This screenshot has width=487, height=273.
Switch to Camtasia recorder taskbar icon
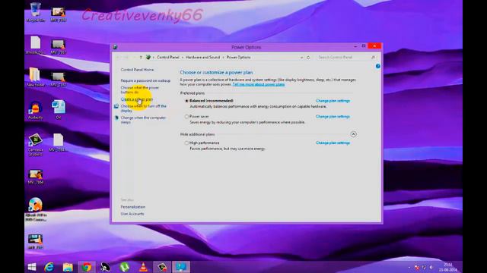tap(162, 267)
